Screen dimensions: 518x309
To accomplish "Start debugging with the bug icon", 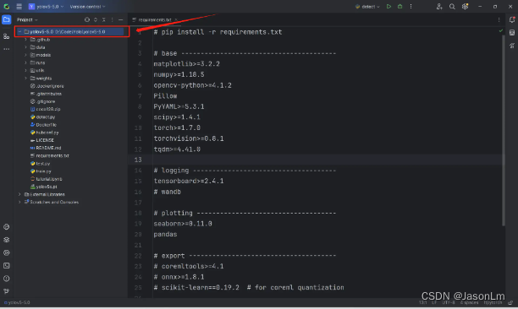I will 400,7.
